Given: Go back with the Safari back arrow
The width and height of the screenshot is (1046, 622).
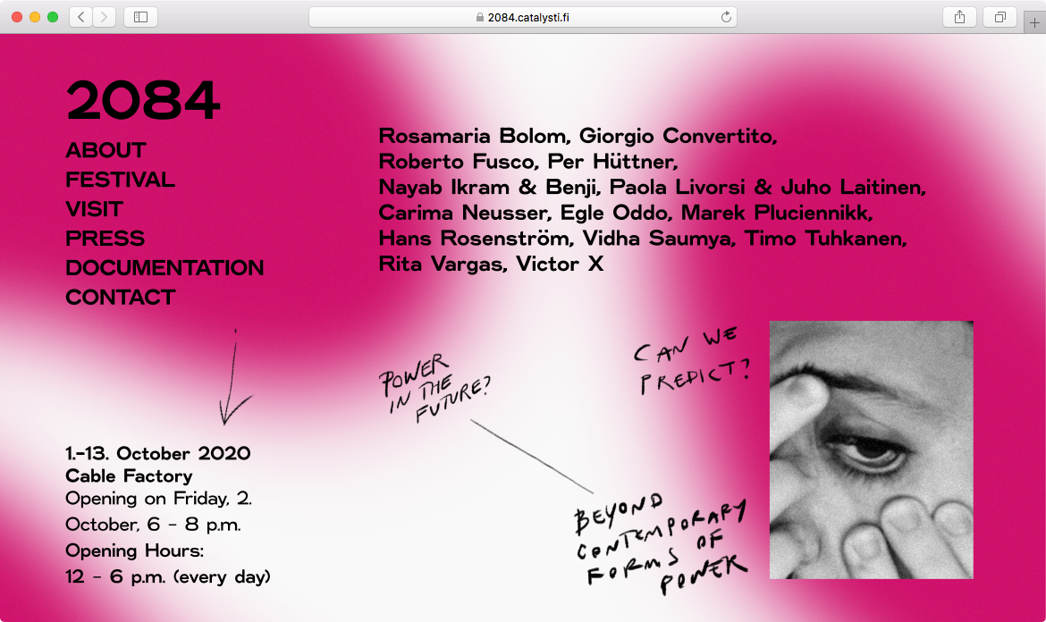Looking at the screenshot, I should [81, 17].
